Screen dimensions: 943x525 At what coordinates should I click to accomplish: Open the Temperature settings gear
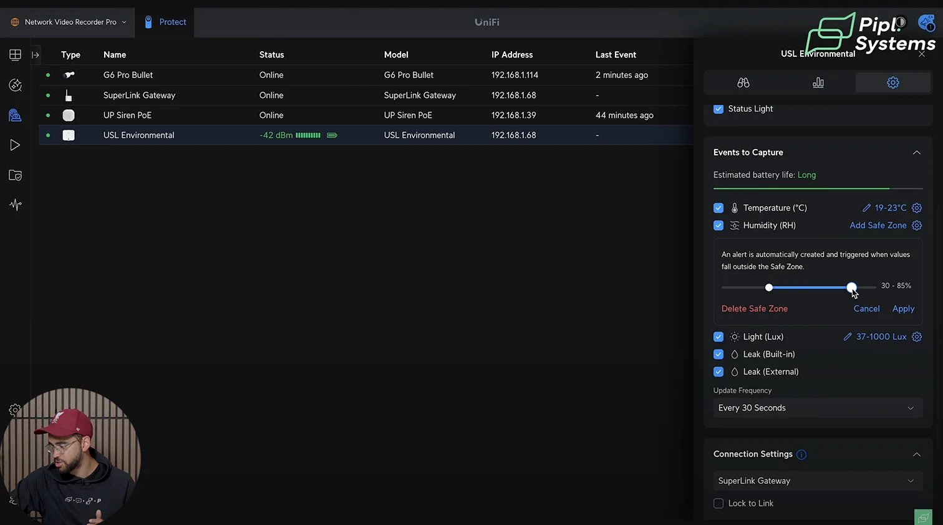(917, 208)
